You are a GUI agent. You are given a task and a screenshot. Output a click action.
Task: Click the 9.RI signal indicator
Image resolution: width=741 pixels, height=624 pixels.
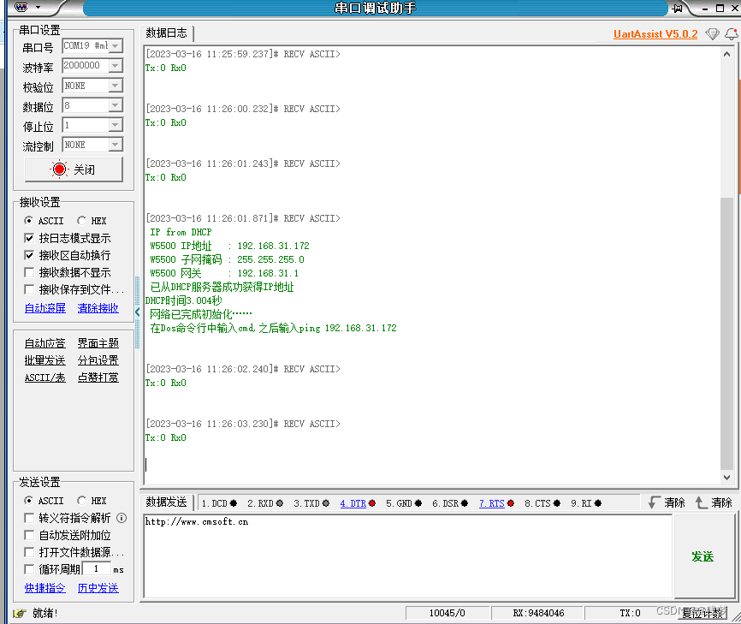coord(598,503)
